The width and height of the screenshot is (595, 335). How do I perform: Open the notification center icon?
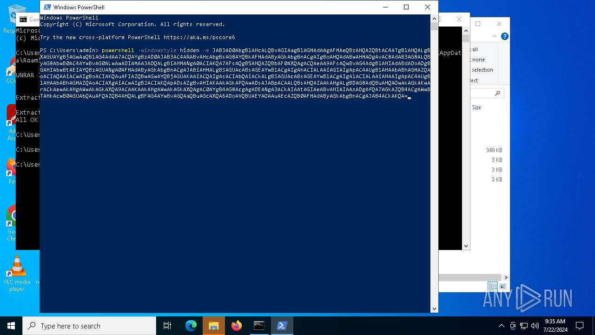click(x=580, y=326)
